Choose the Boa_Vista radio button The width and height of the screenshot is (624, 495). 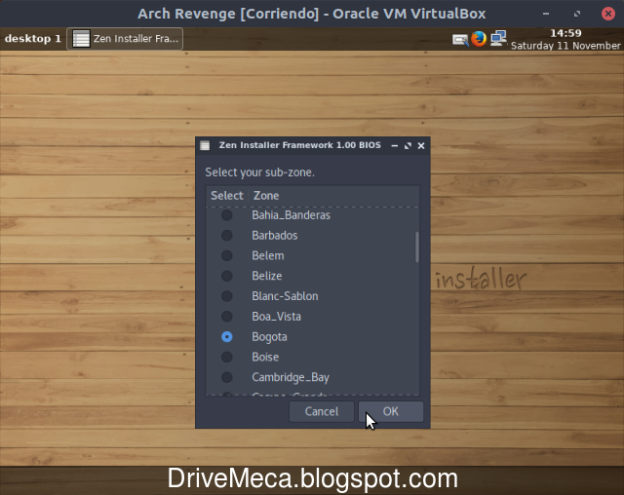[227, 317]
